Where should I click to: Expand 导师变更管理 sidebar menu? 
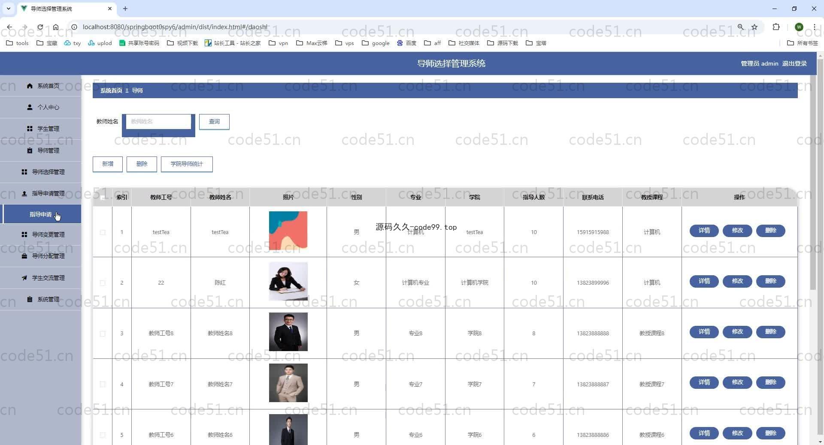coord(41,235)
